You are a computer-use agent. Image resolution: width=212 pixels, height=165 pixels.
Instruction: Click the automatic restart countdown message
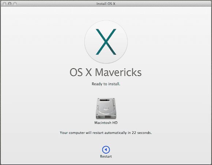[106, 133]
